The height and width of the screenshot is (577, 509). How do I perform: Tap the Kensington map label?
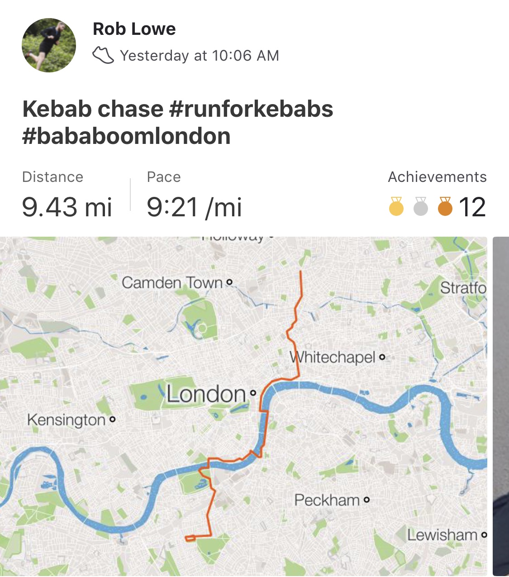66,420
